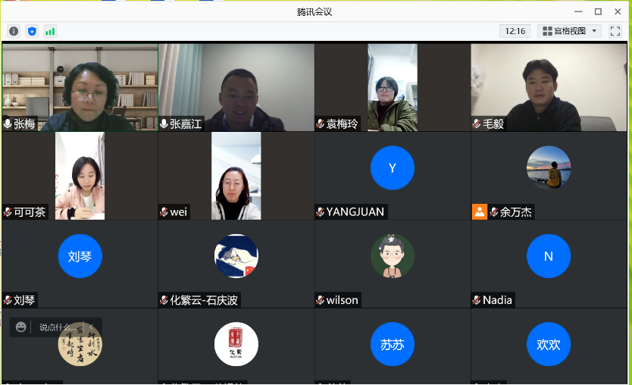Collapse the chat box with the chevron

pyautogui.click(x=92, y=327)
